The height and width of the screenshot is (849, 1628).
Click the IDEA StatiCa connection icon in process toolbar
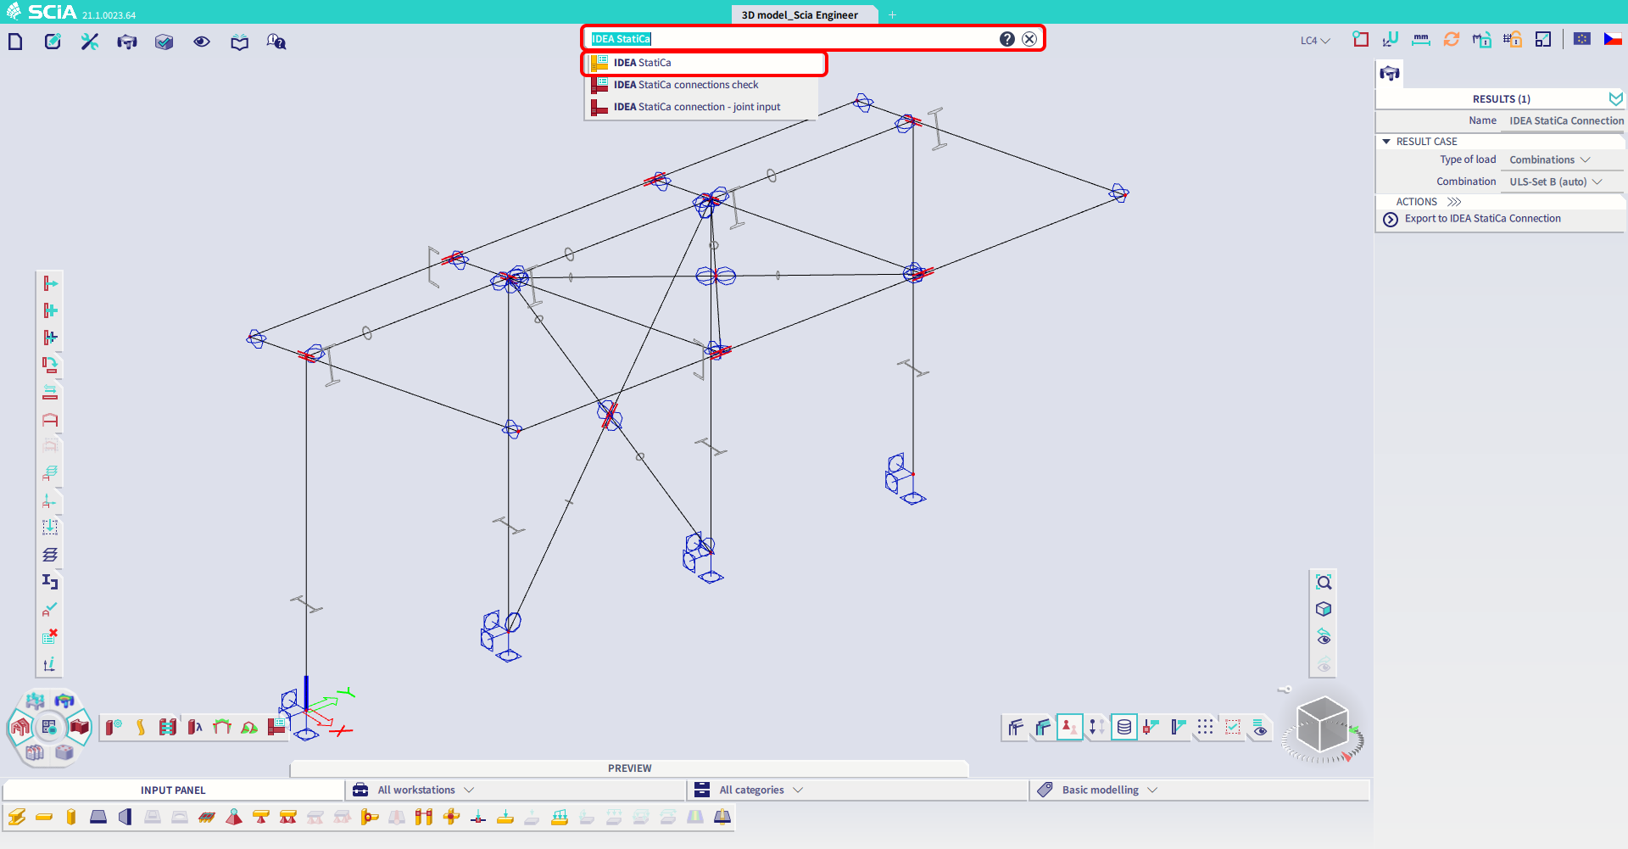pyautogui.click(x=276, y=727)
